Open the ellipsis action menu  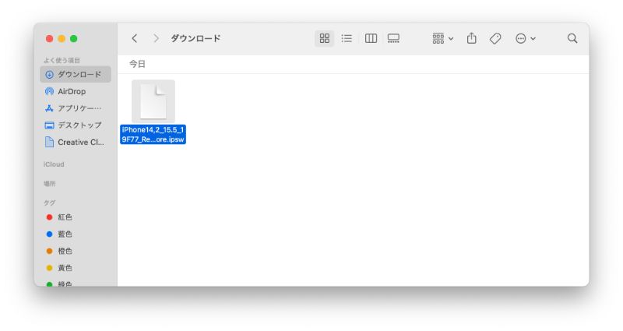(x=525, y=38)
